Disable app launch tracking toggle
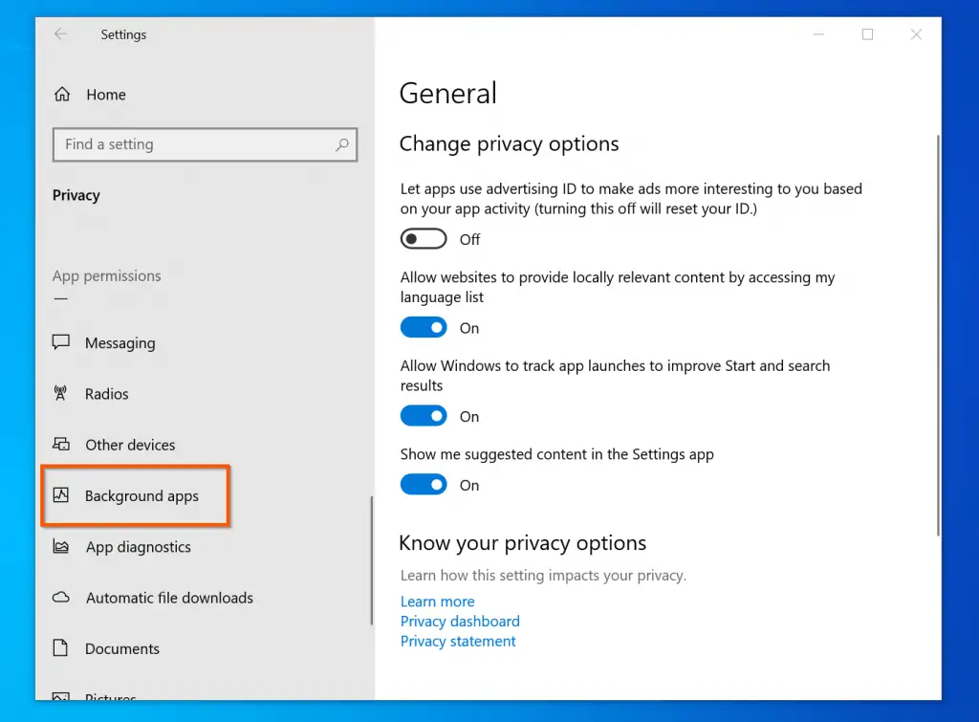This screenshot has width=979, height=722. pos(424,416)
